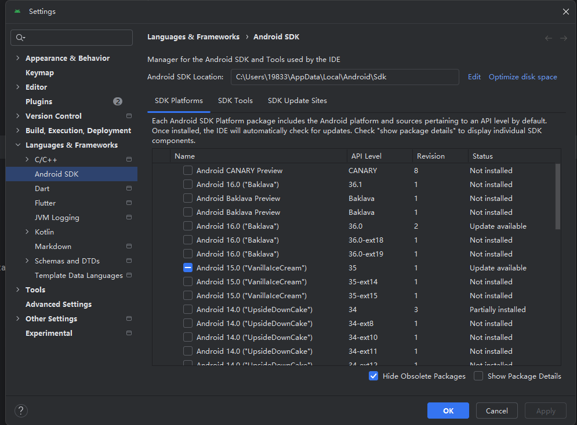
Task: Expand the Kotlin node
Action: pos(27,232)
